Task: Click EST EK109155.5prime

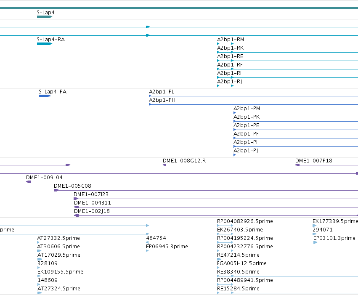Action: tap(60, 272)
